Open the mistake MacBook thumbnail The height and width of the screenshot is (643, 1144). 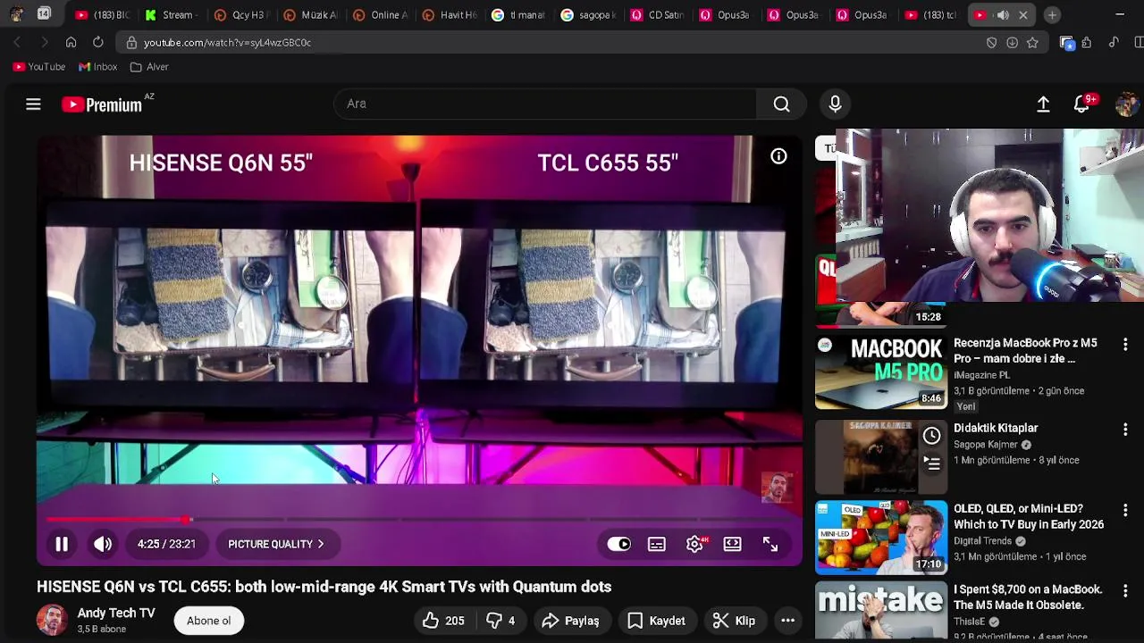coord(880,612)
